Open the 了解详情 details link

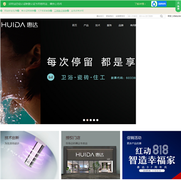140,4
